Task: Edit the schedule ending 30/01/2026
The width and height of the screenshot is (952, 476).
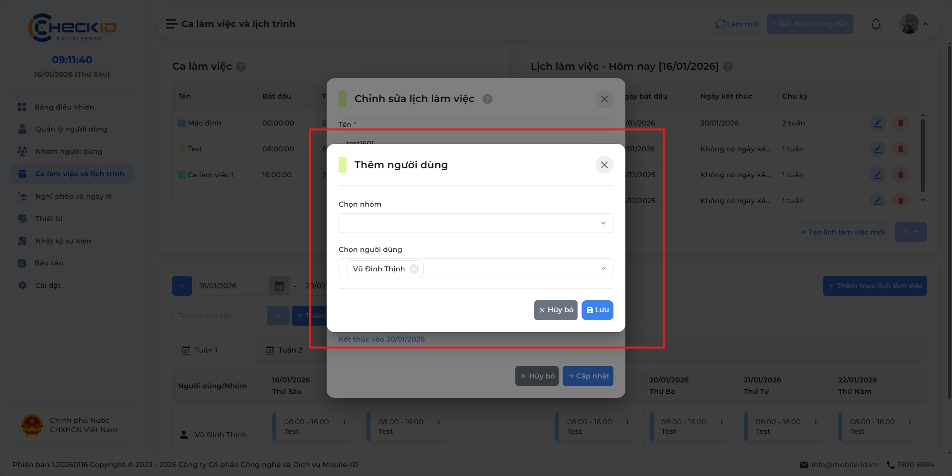Action: click(877, 123)
